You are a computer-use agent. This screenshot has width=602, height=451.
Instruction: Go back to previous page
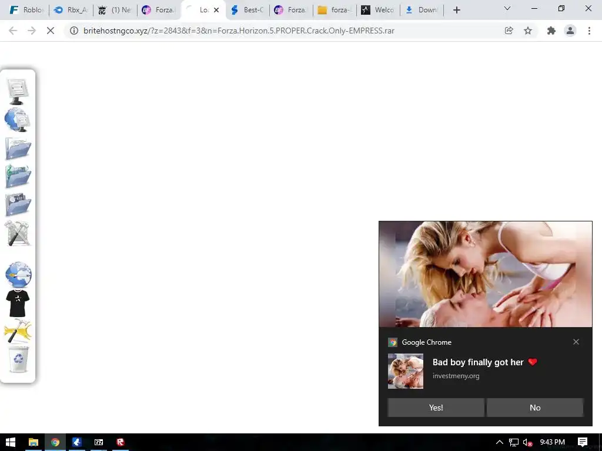pyautogui.click(x=13, y=31)
